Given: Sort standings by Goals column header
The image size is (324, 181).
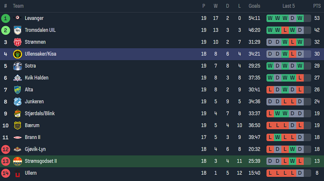Looking at the screenshot, I should pos(254,6).
